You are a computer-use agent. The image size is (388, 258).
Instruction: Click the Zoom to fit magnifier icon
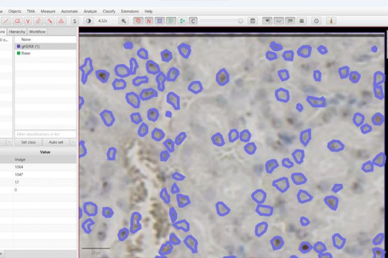[124, 21]
